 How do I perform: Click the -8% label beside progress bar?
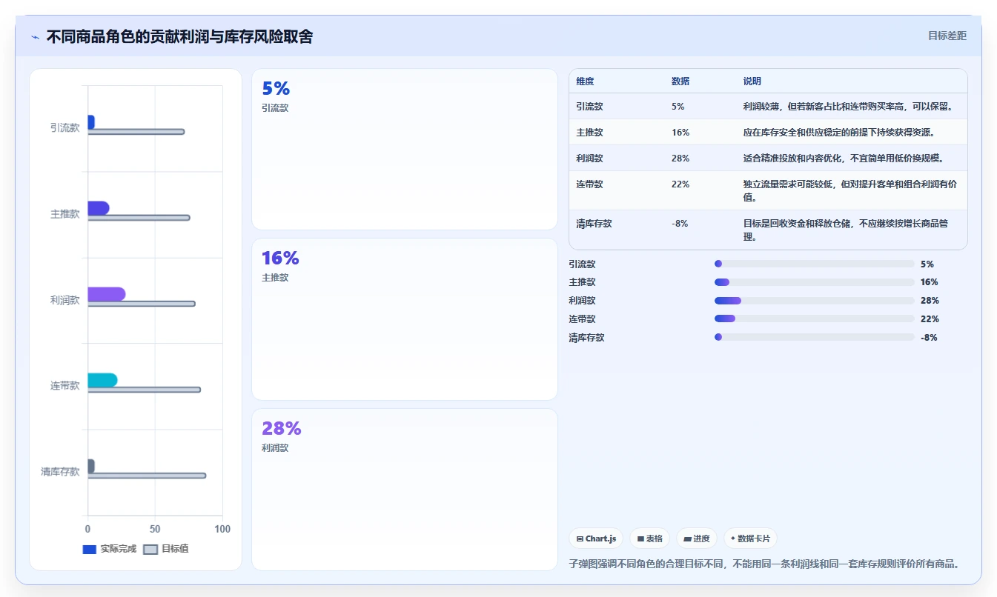pos(929,338)
